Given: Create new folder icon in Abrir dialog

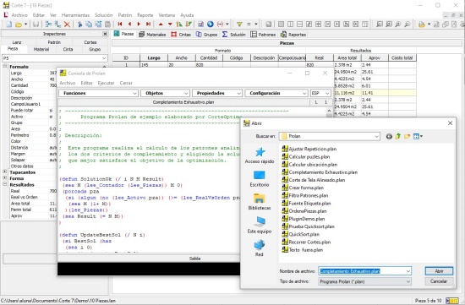Looking at the screenshot, I should 407,136.
